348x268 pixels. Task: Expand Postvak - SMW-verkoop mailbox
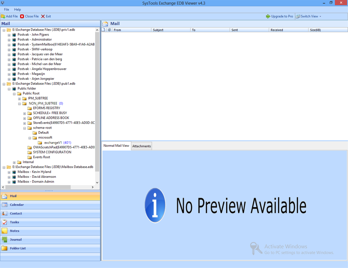pos(9,50)
